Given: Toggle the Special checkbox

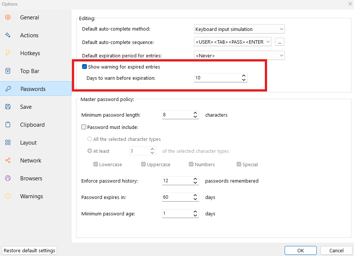Looking at the screenshot, I should coord(239,164).
